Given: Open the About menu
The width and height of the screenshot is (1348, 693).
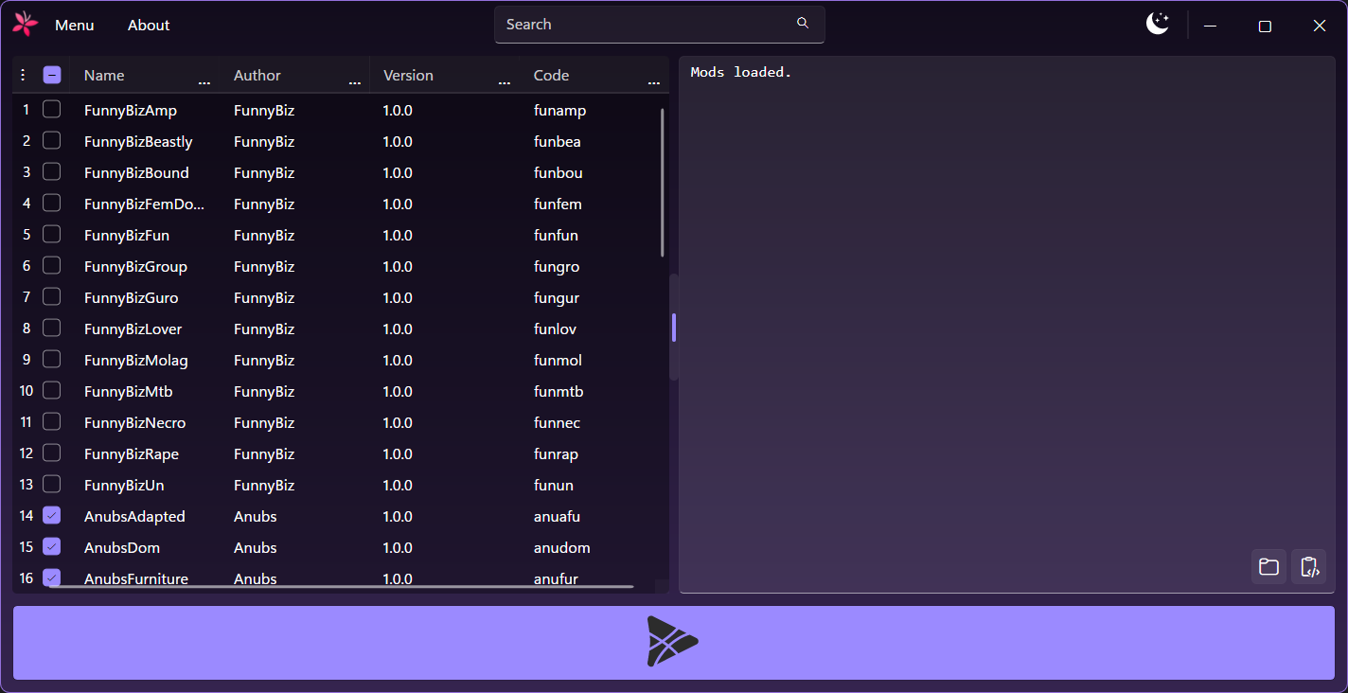Looking at the screenshot, I should click(149, 26).
